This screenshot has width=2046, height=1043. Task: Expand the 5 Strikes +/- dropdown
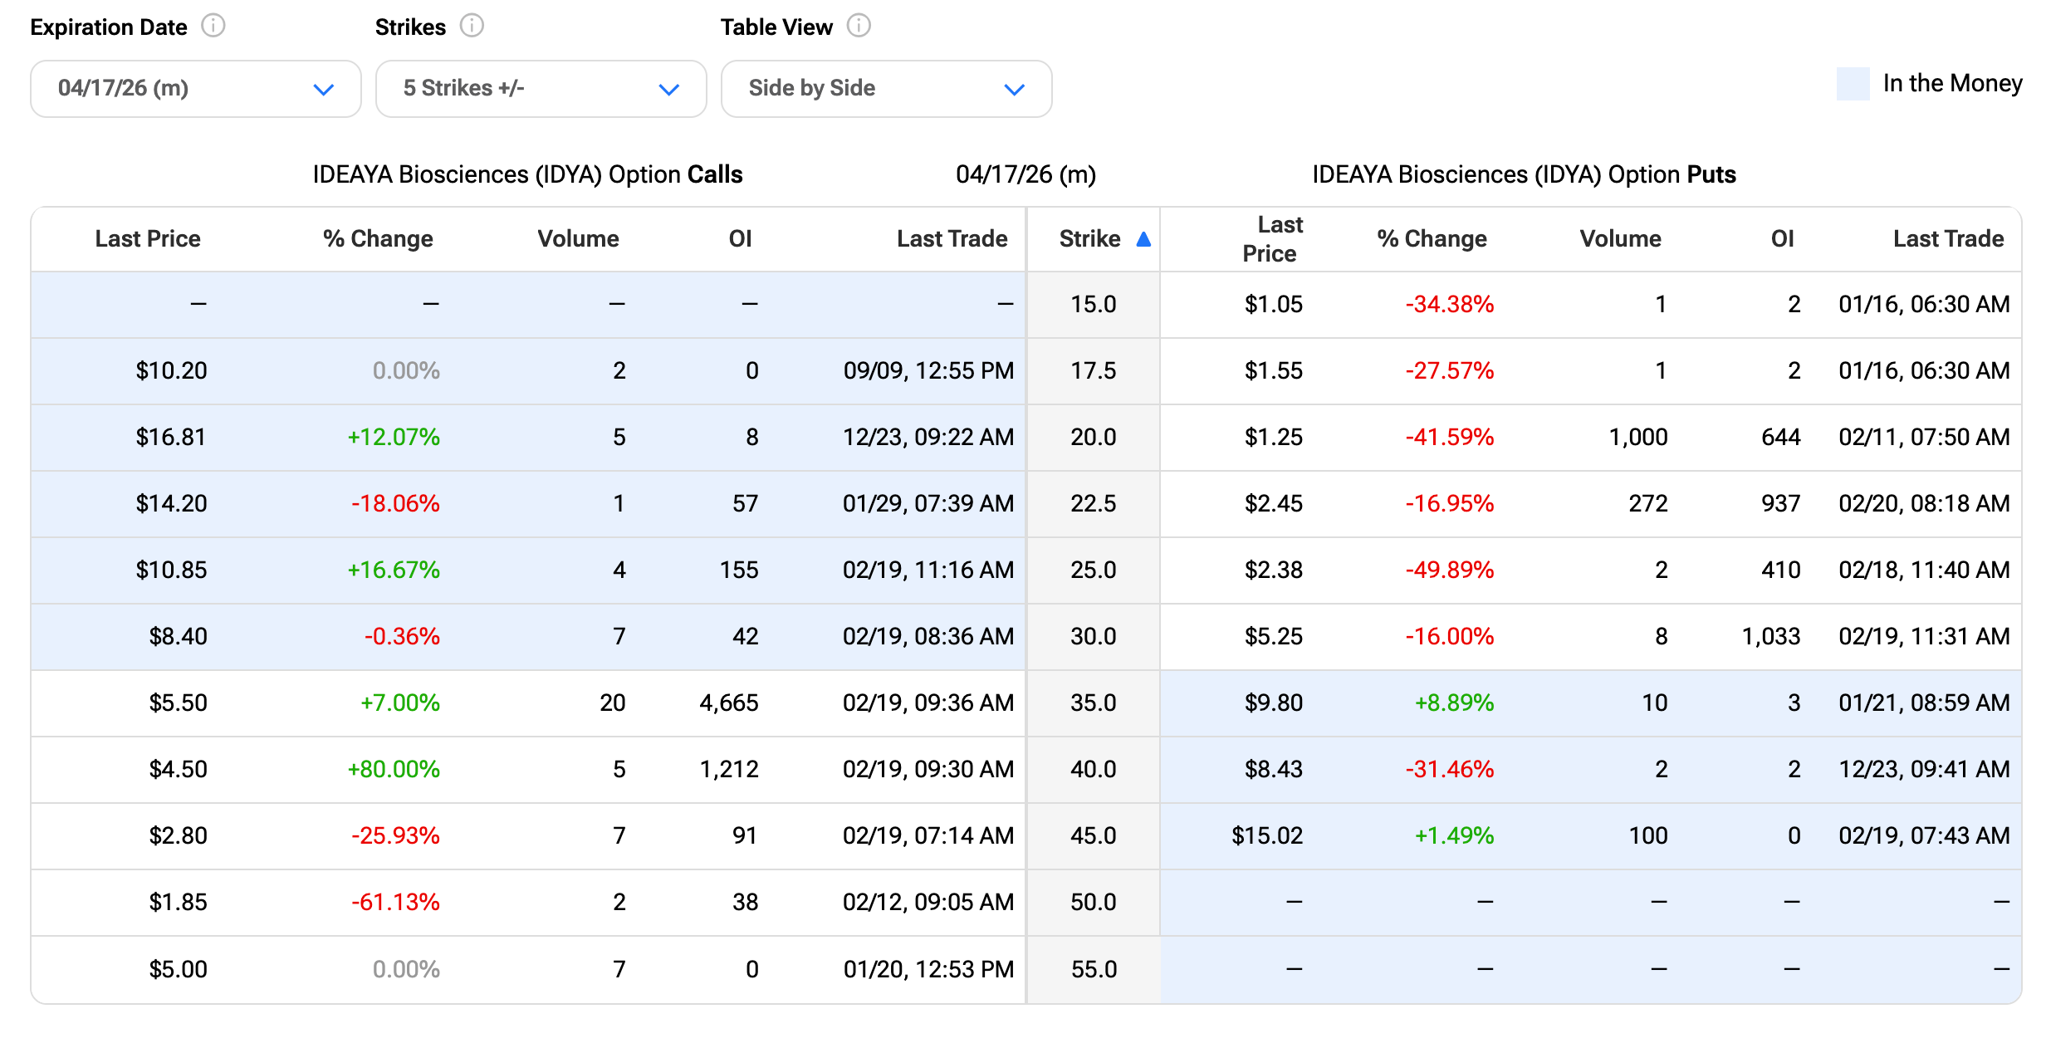(x=541, y=89)
